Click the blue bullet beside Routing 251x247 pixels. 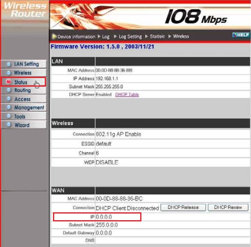pyautogui.click(x=9, y=90)
